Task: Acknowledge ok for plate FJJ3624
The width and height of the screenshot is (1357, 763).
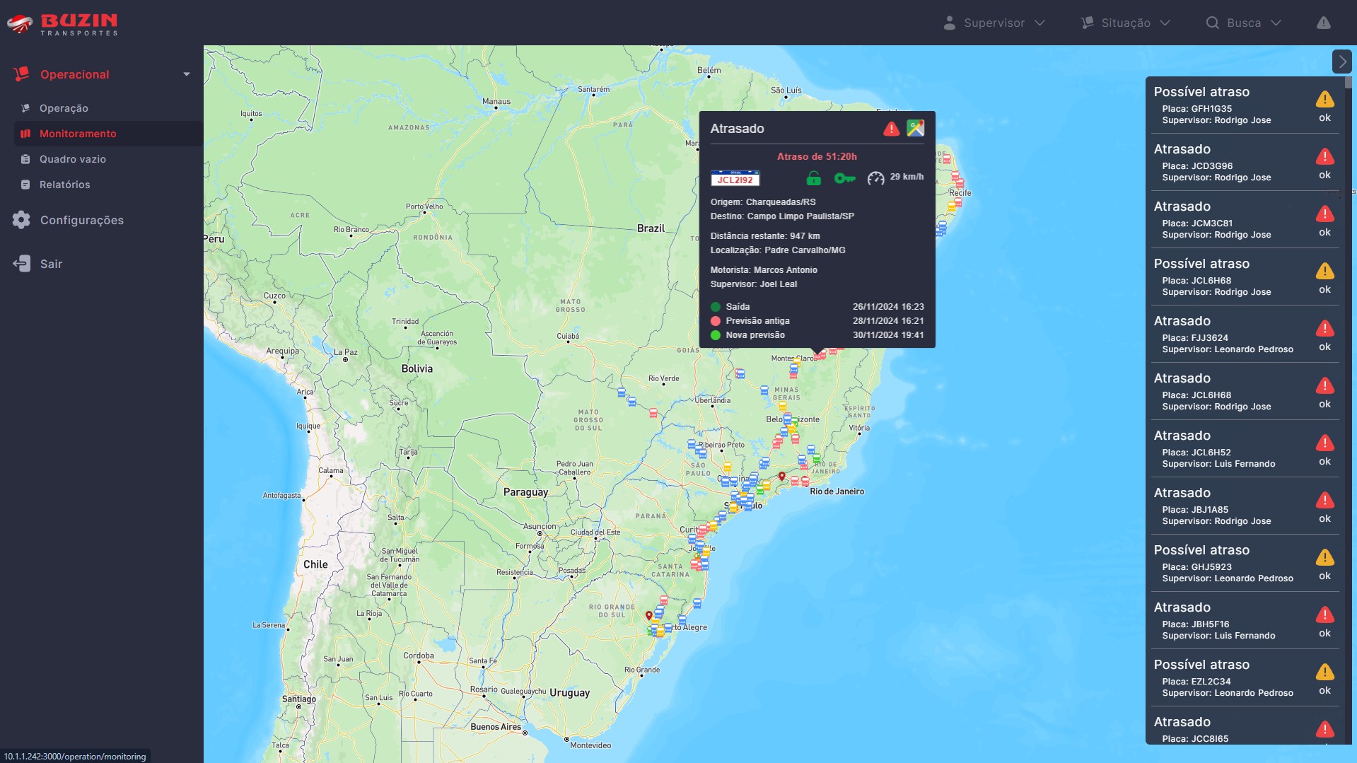Action: pyautogui.click(x=1325, y=347)
